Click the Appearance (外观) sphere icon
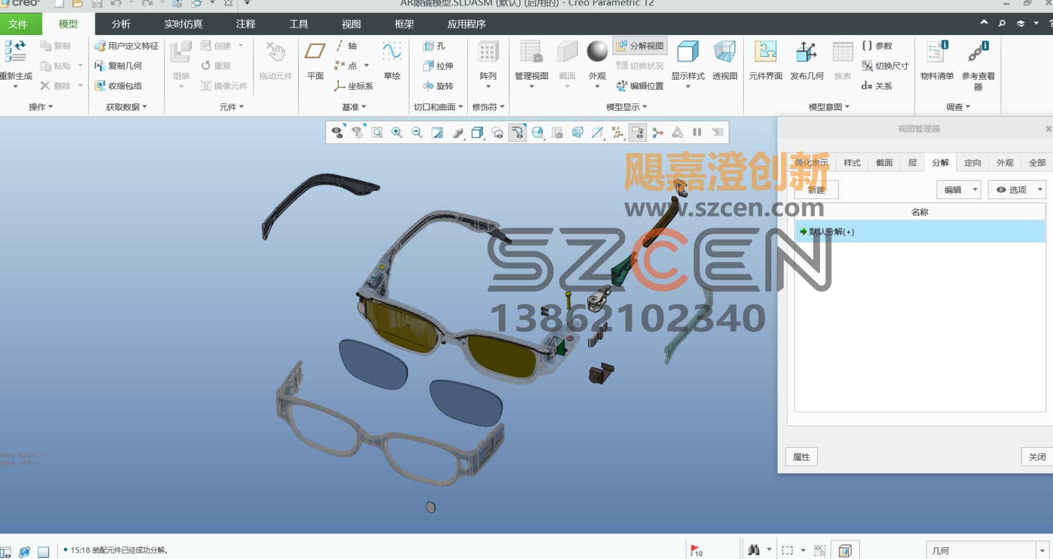Screen dimensions: 1053x559 click(597, 51)
